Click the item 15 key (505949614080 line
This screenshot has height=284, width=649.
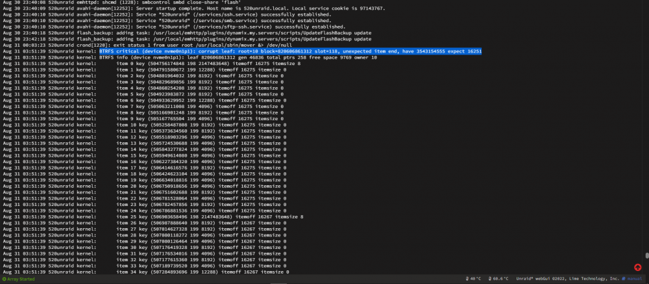click(145, 155)
